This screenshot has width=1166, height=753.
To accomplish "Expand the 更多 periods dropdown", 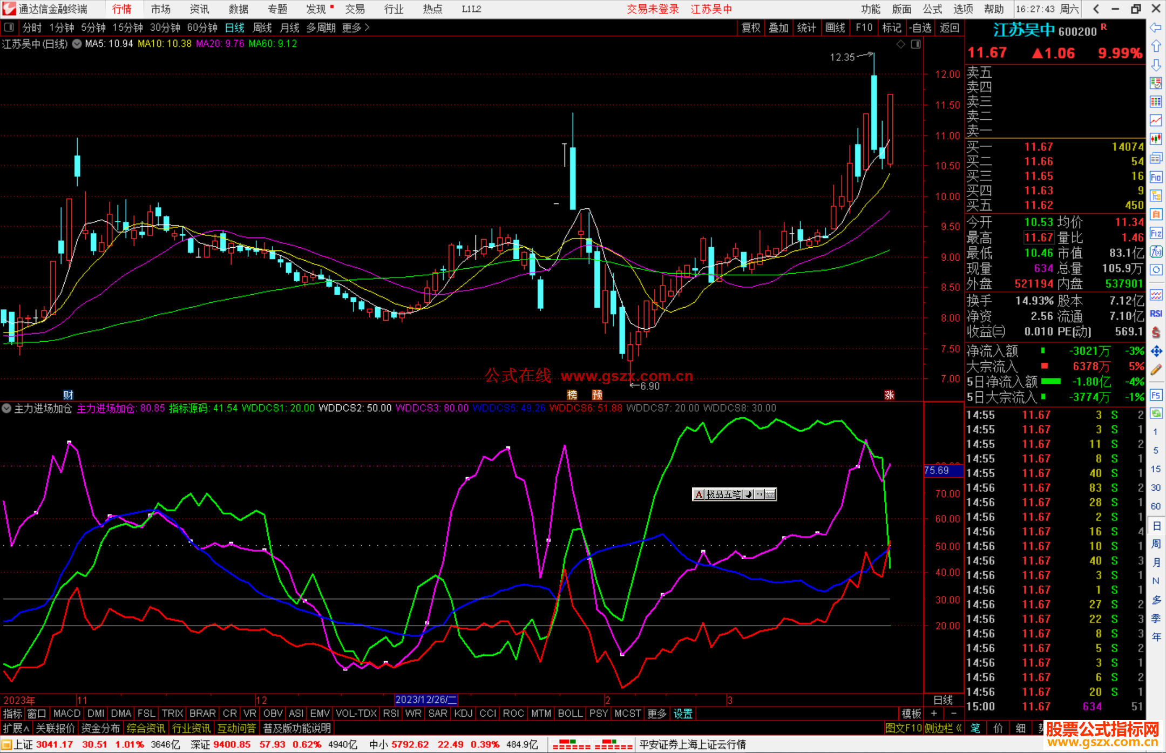I will tap(355, 28).
